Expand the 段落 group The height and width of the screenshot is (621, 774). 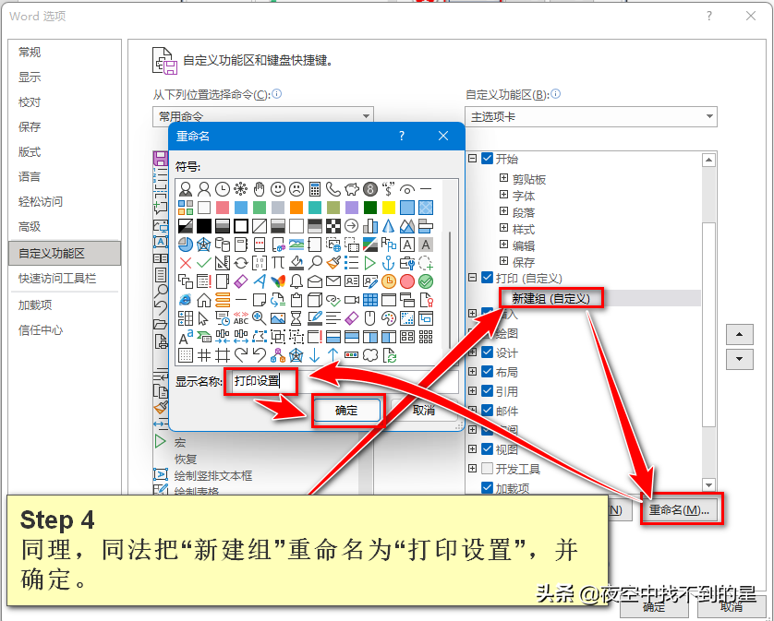[x=503, y=211]
